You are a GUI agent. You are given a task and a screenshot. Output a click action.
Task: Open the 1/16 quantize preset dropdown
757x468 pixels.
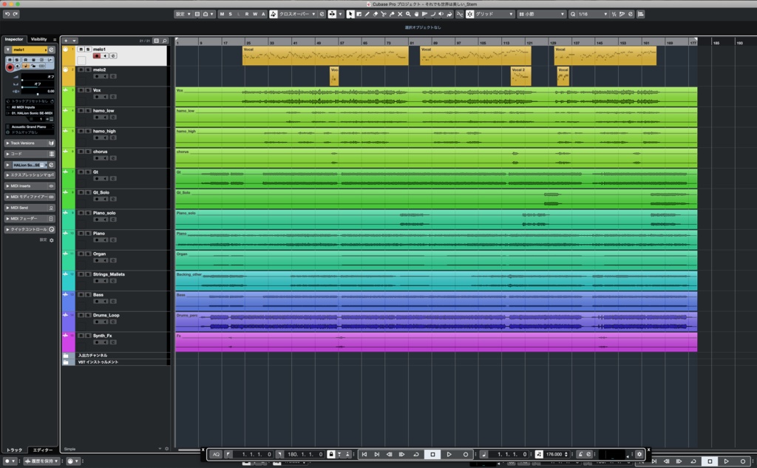click(592, 14)
